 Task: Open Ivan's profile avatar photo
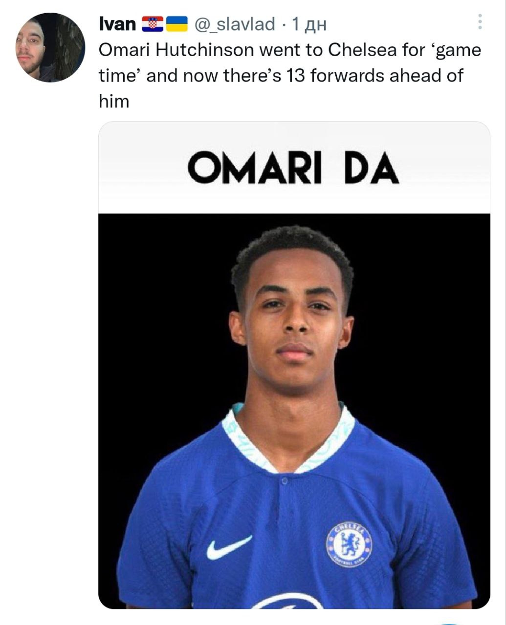point(51,47)
